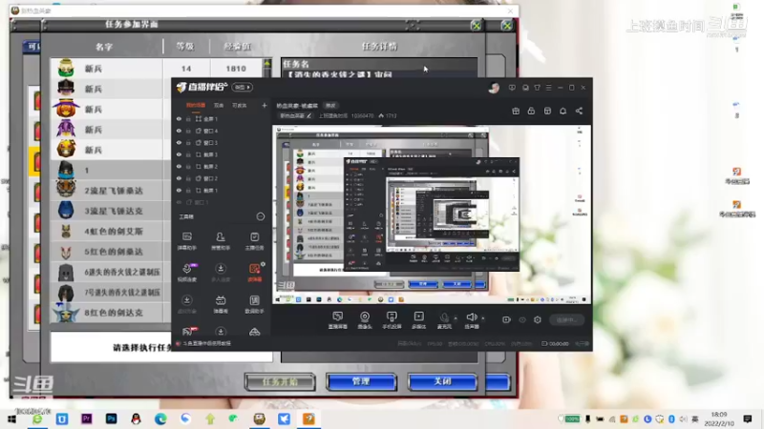764x429 pixels.
Task: Open the hamburger menu in streaming app
Action: coord(548,88)
